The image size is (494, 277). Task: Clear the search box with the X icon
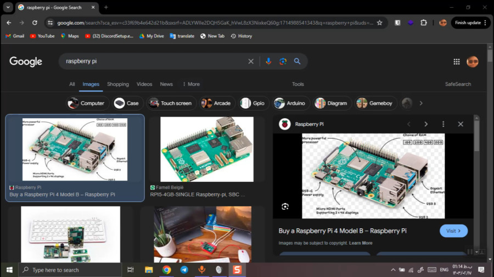pos(251,61)
